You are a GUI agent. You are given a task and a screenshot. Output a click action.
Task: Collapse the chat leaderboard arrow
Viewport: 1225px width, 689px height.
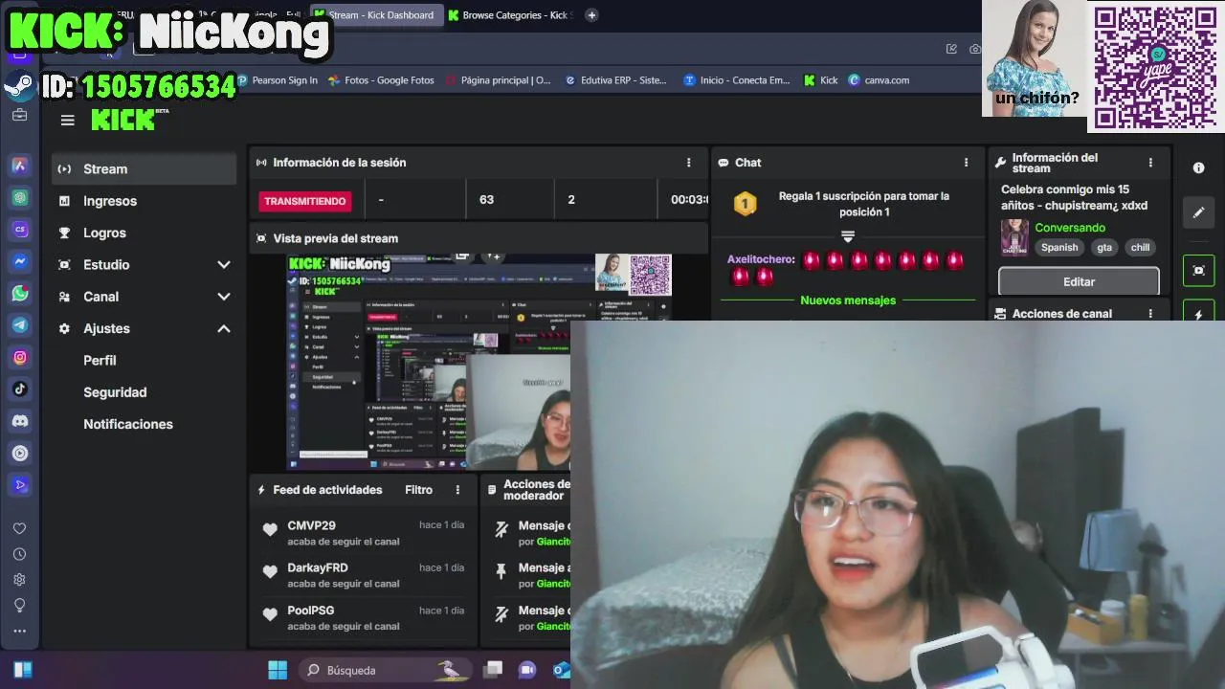847,235
